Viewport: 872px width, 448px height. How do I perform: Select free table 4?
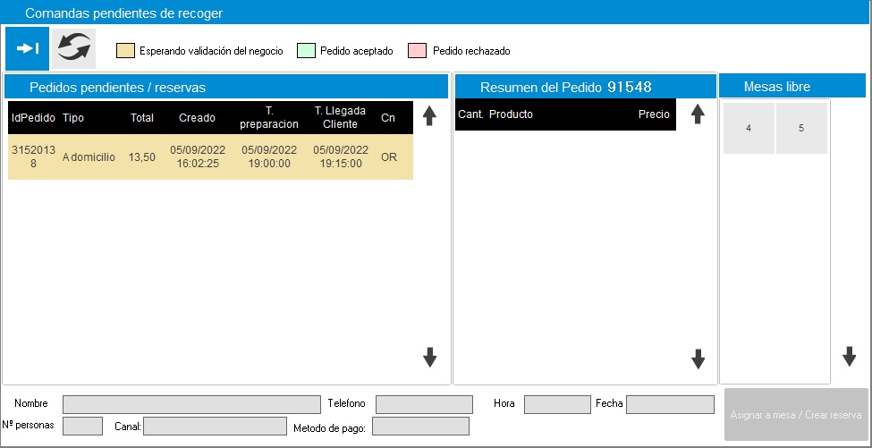tap(749, 128)
